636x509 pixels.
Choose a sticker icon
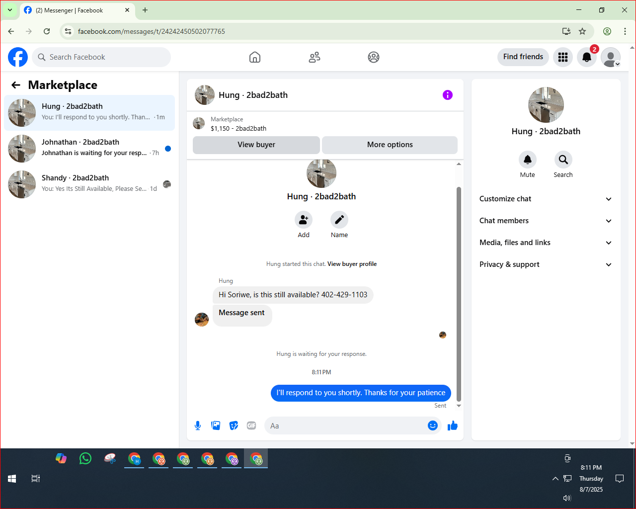[234, 425]
